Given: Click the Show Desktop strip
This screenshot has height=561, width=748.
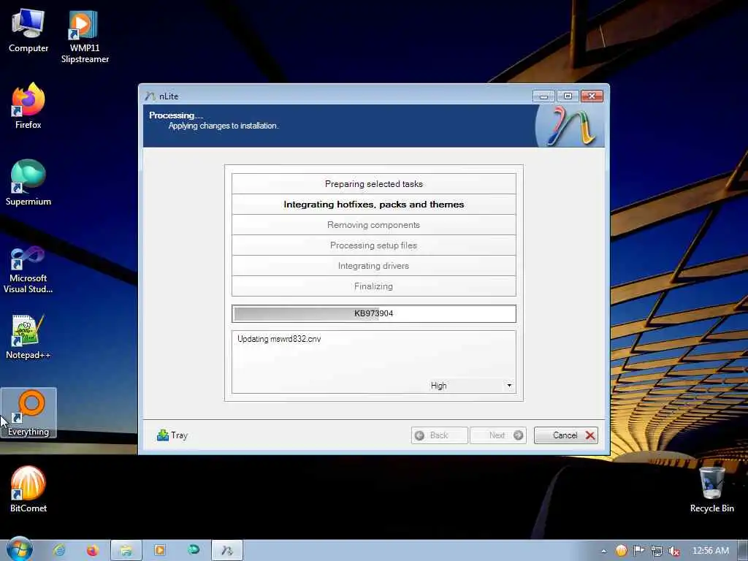Looking at the screenshot, I should 743,551.
